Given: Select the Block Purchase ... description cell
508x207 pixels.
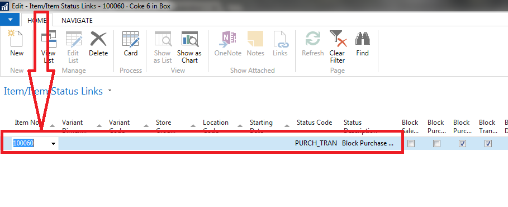Looking at the screenshot, I should click(368, 143).
